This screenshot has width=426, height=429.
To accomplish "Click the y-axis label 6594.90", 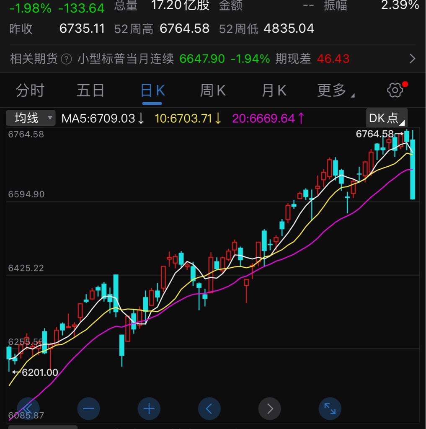I will [26, 194].
